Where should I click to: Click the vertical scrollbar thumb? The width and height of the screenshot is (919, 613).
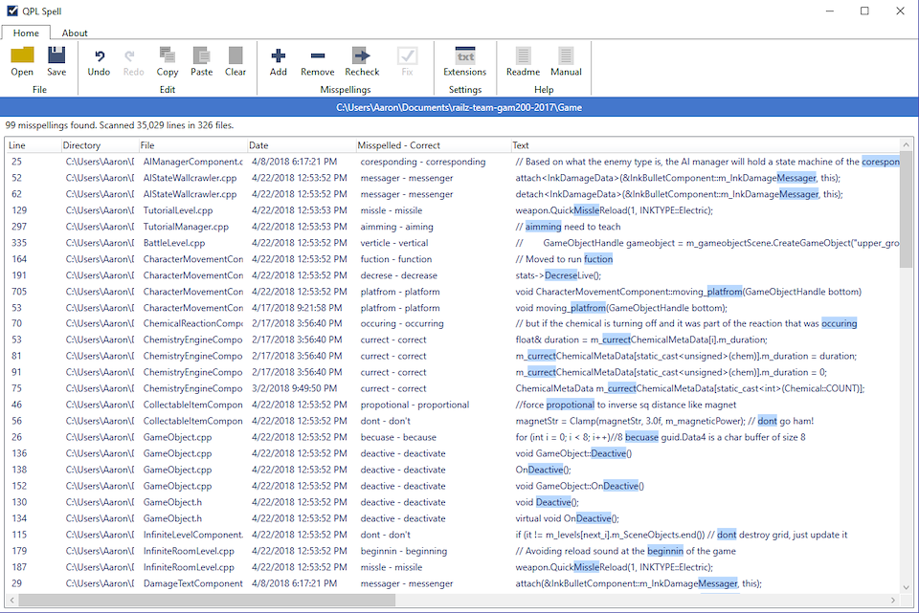(x=907, y=209)
